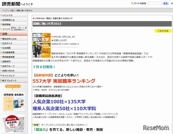The height and width of the screenshot is (134, 173).
Task: Select 社会貢献 sidebar item
Action: pos(14,48)
